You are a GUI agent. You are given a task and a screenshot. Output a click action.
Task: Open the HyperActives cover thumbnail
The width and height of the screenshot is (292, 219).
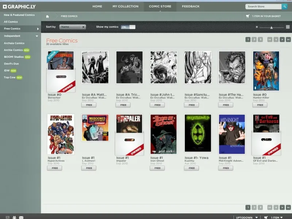(x=61, y=134)
